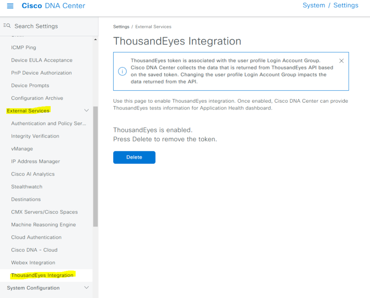The height and width of the screenshot is (298, 370).
Task: Go to System in the top navigation
Action: [314, 5]
